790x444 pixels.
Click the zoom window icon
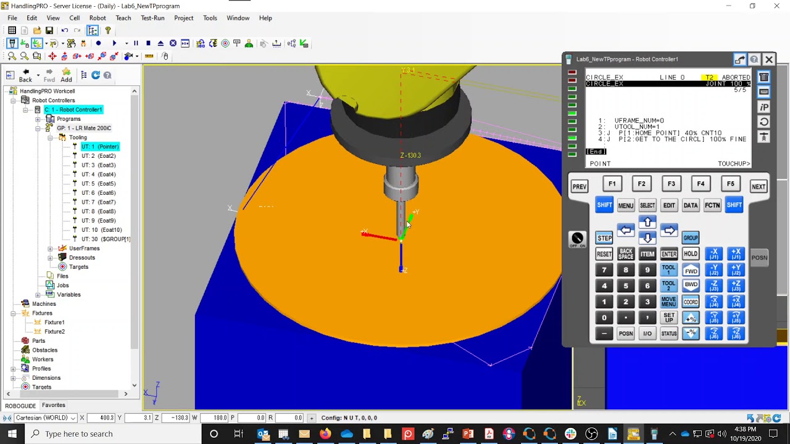pos(37,56)
